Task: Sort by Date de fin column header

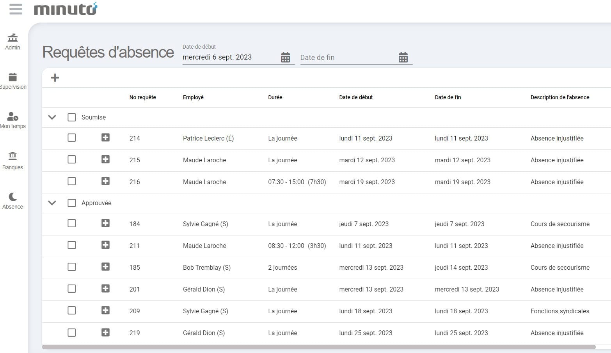Action: tap(448, 97)
